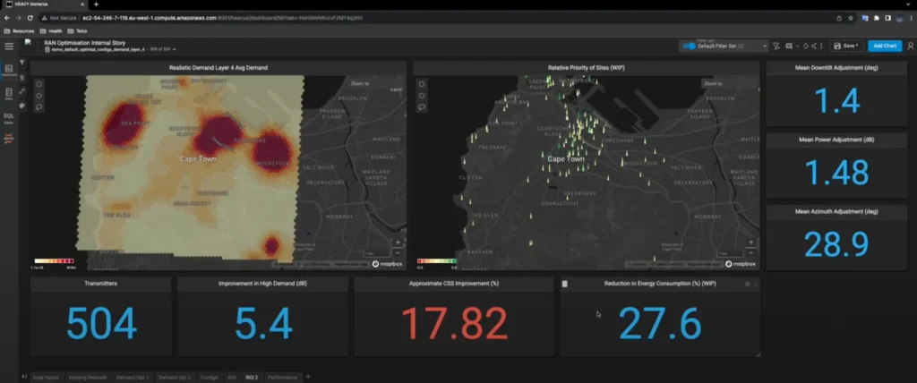Screen dimensions: 917x383
Task: Open the dashboard more options menu
Action: (x=821, y=46)
